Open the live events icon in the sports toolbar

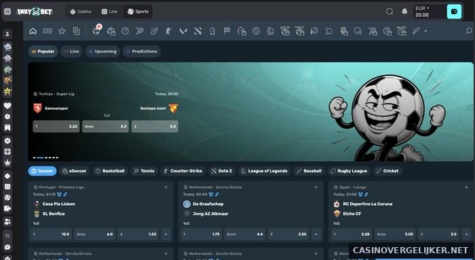click(x=47, y=31)
